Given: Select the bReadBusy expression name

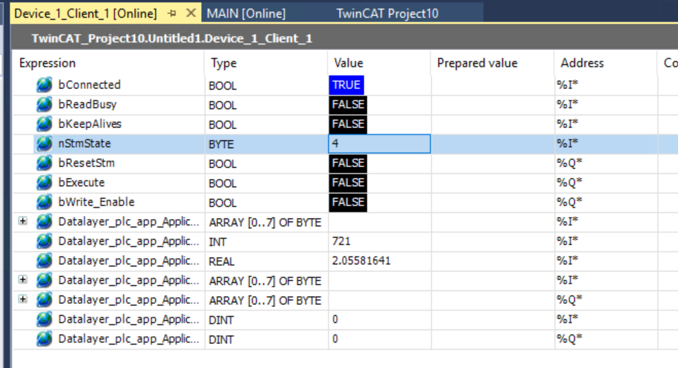Looking at the screenshot, I should (87, 104).
